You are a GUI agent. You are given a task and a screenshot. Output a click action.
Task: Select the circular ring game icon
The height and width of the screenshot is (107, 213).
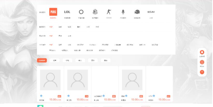81,12
